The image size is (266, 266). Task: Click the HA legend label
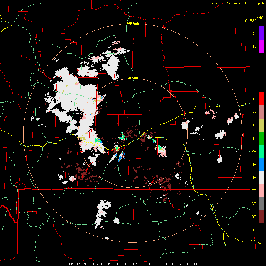[x=254, y=99]
